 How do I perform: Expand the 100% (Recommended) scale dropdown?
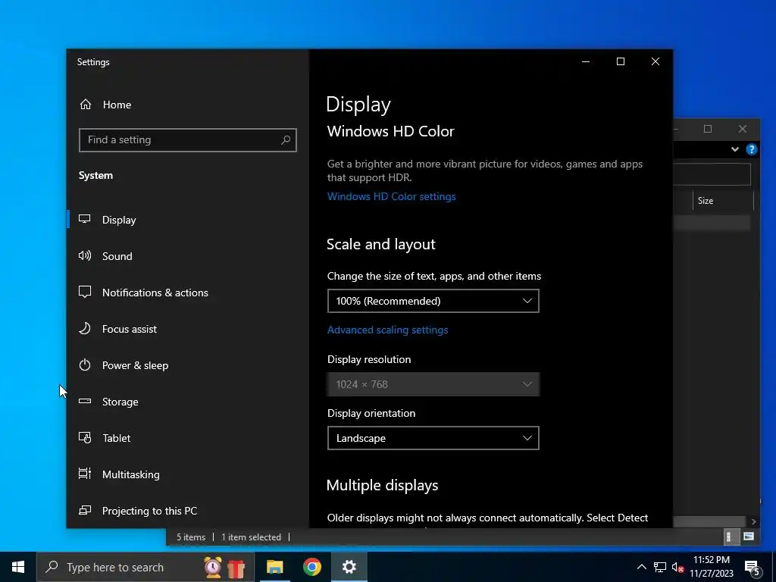click(x=433, y=301)
